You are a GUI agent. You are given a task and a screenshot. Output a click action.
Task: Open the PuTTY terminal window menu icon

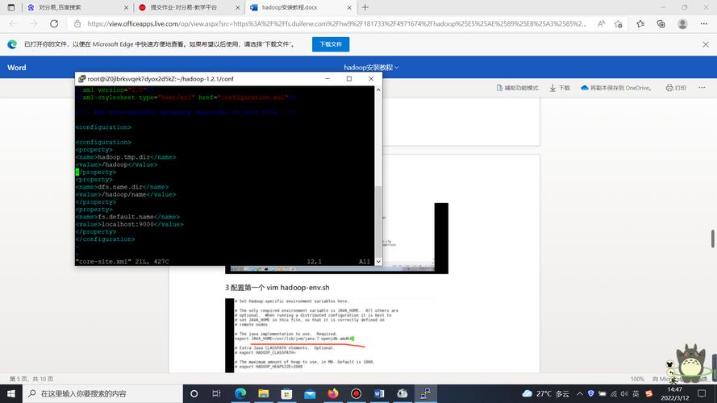pos(81,79)
